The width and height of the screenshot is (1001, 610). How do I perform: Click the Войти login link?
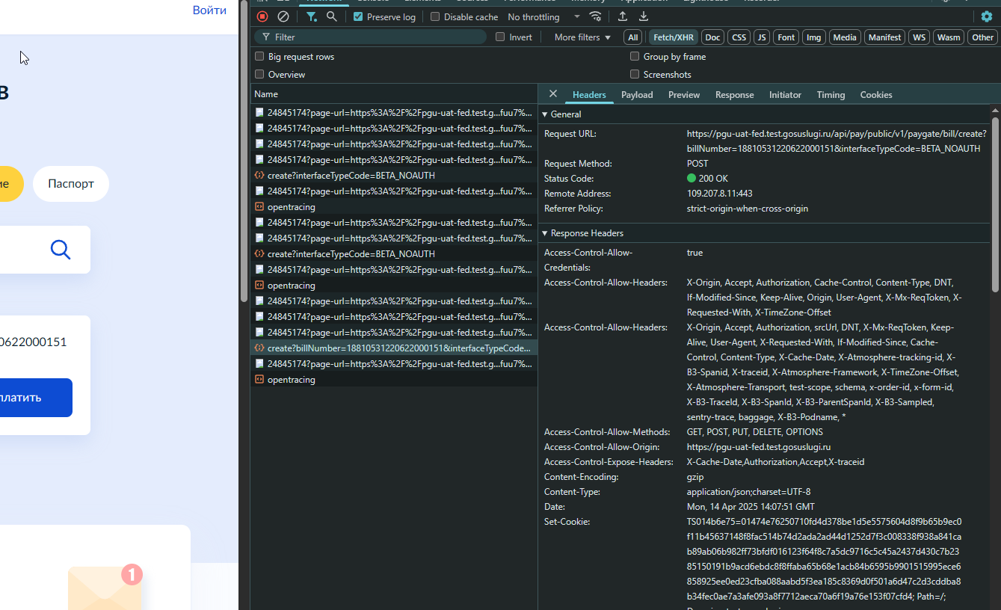pos(209,10)
